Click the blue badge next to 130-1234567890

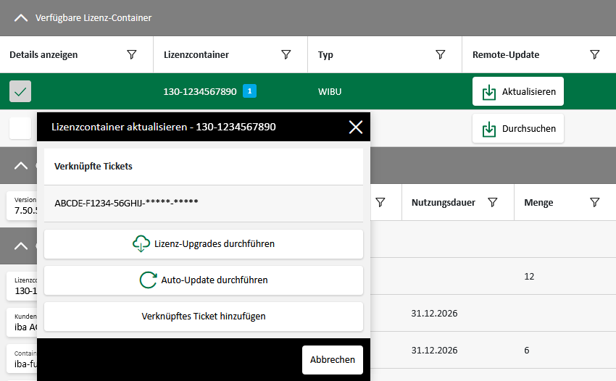click(x=249, y=91)
